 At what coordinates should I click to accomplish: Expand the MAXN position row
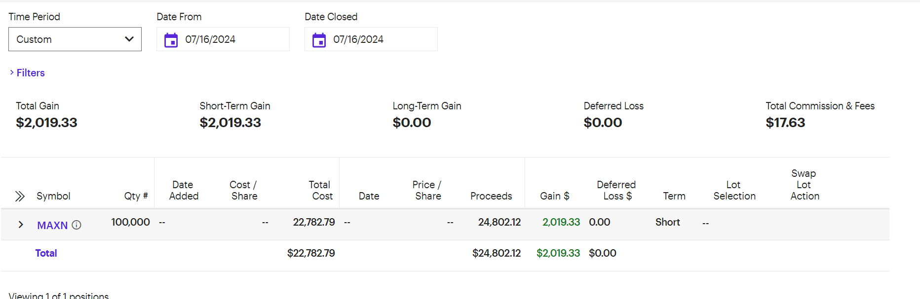[21, 225]
